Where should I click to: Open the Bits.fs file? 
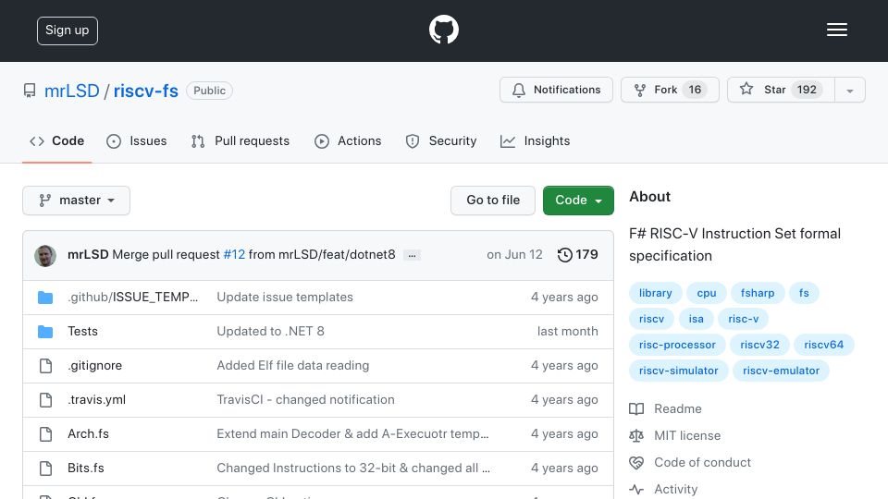[86, 468]
